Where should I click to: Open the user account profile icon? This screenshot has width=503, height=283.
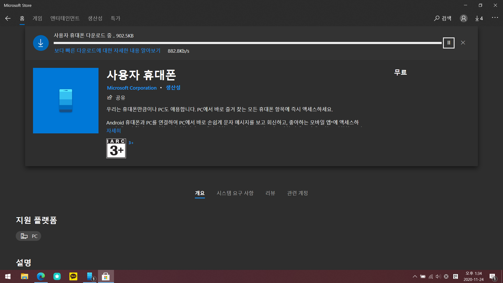point(463,18)
